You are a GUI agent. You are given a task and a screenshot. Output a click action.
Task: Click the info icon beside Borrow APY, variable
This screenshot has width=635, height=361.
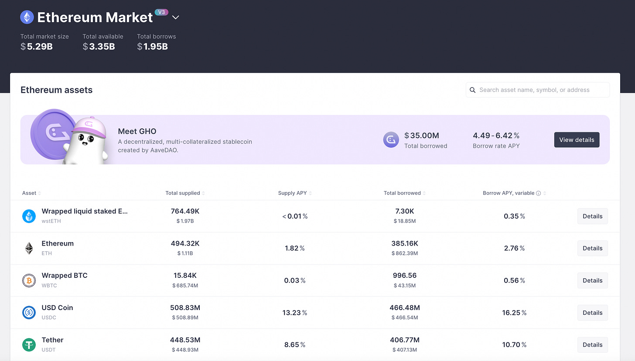(538, 193)
